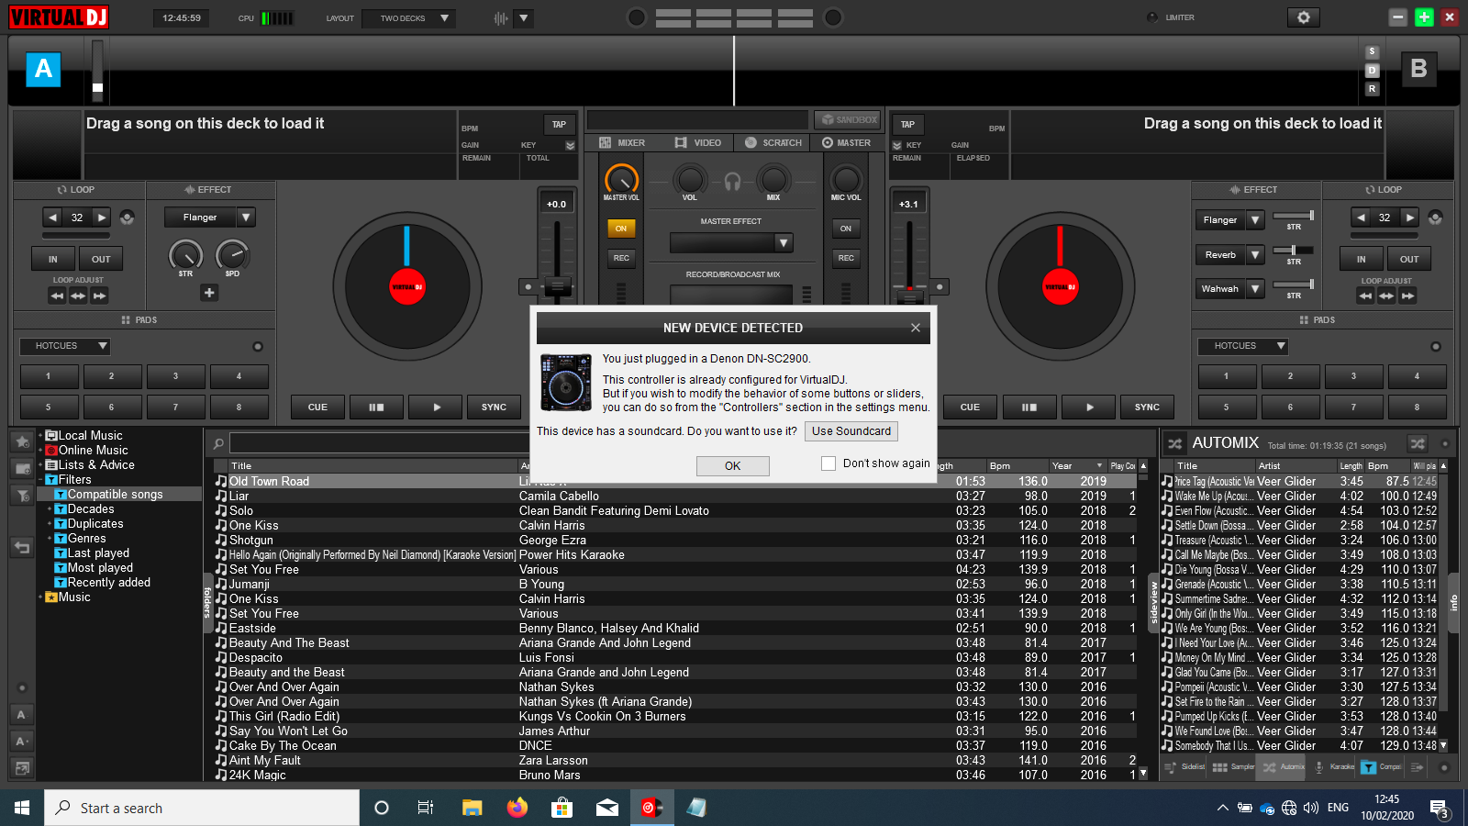Image resolution: width=1468 pixels, height=826 pixels.
Task: Open Mail app from the taskbar
Action: click(x=606, y=808)
